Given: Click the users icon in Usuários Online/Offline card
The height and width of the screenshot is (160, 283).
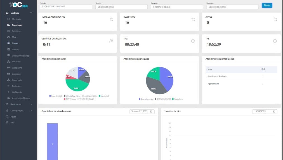Looking at the screenshot, I should (111, 41).
